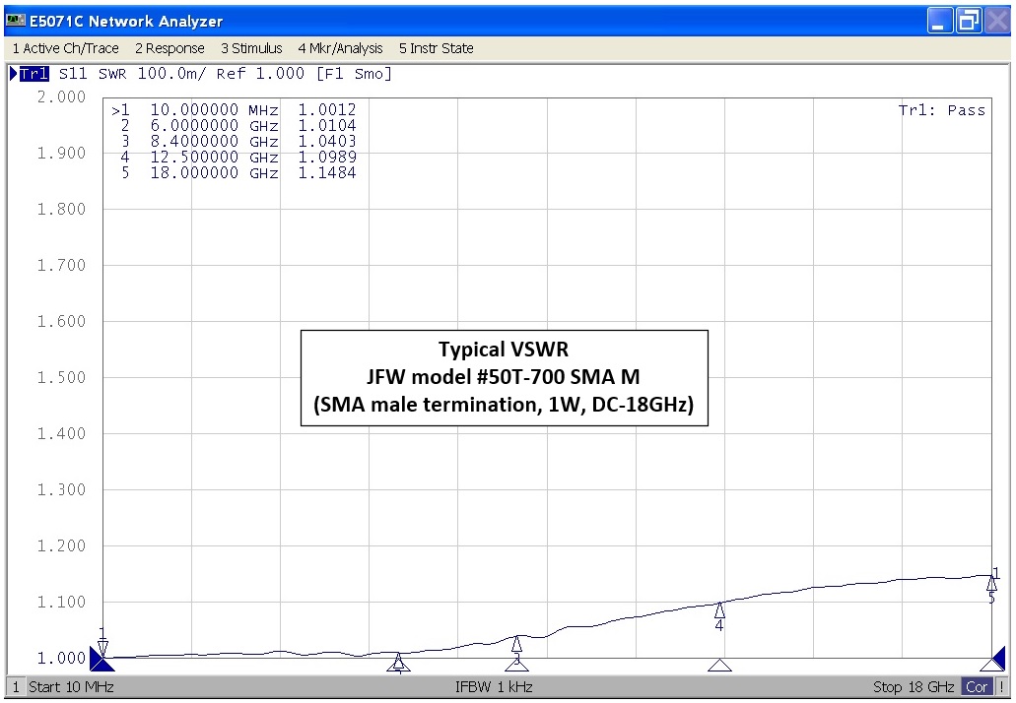This screenshot has height=703, width=1016.
Task: Click the E5071C app icon in title bar
Action: [16, 21]
